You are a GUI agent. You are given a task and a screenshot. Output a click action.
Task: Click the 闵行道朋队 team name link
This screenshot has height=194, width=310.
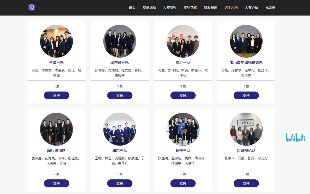click(57, 150)
